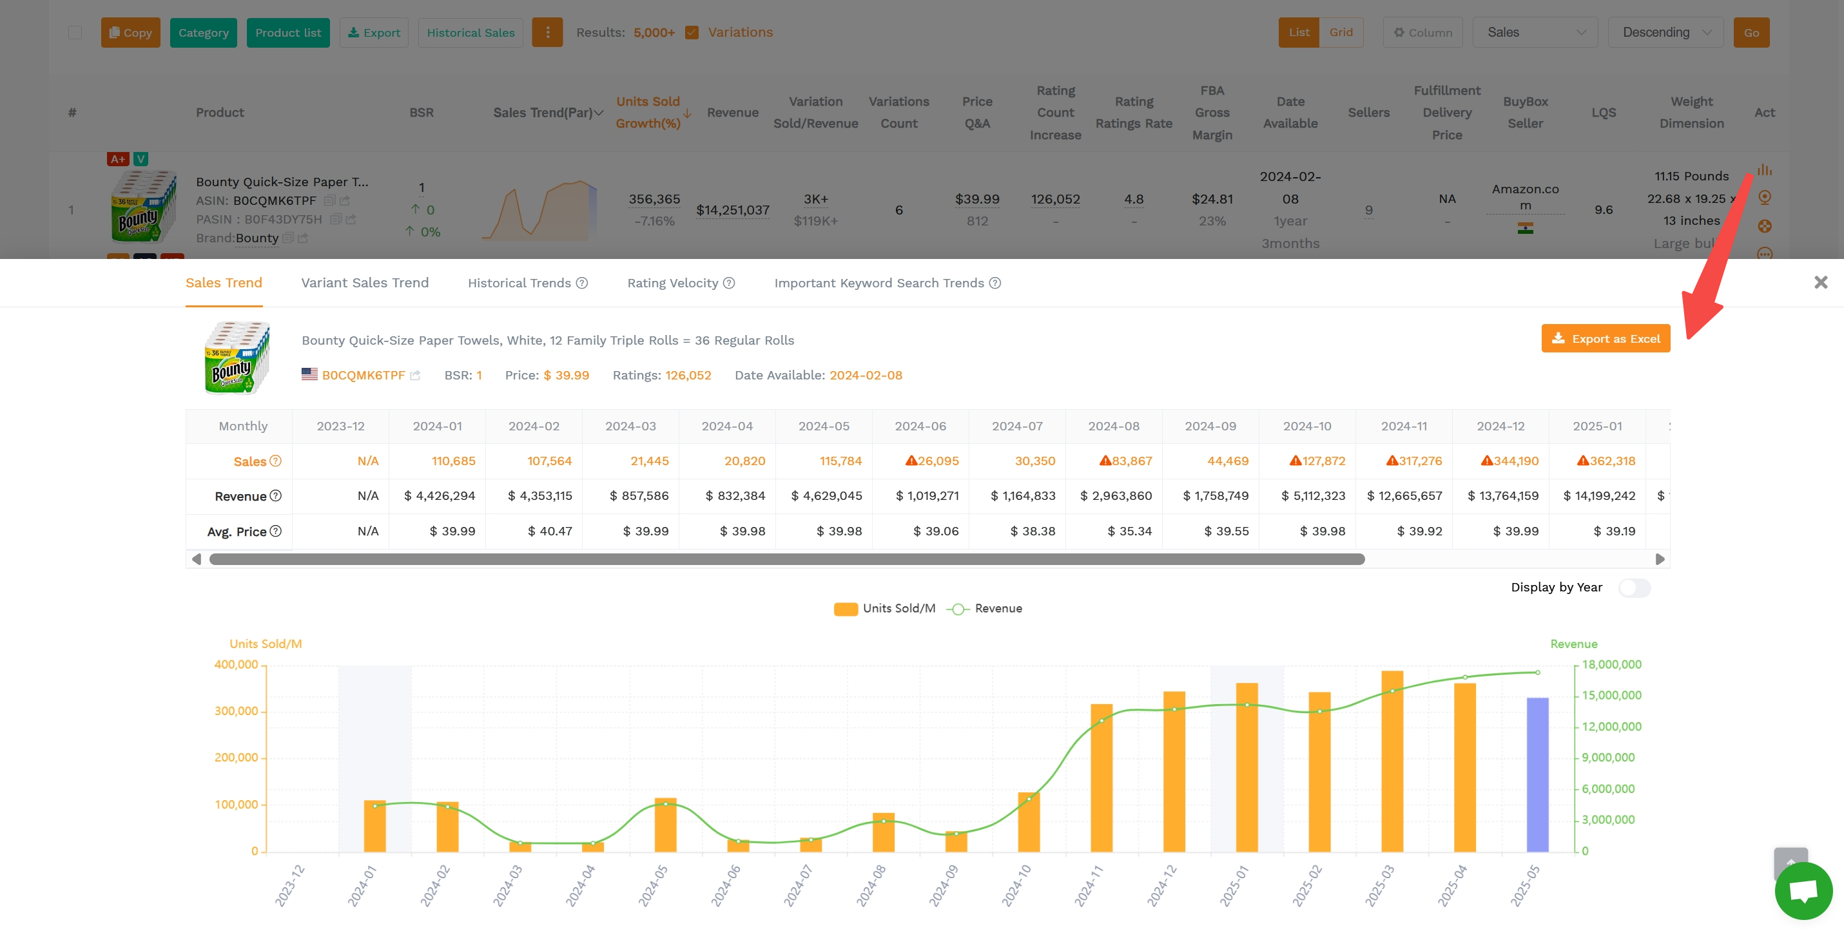This screenshot has height=929, width=1844.
Task: Click the scrollbar right arrow
Action: [x=1660, y=559]
